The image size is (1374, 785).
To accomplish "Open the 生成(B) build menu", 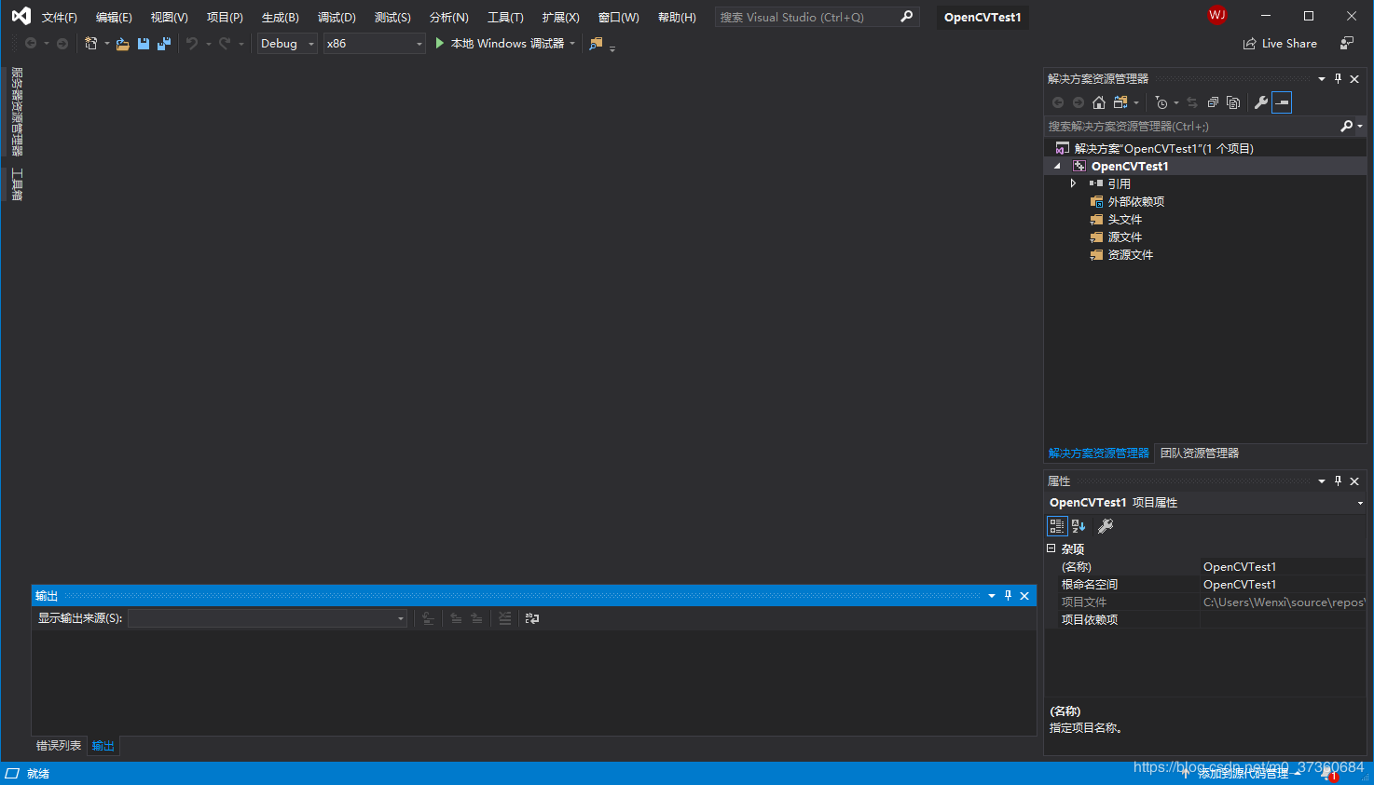I will click(x=280, y=18).
